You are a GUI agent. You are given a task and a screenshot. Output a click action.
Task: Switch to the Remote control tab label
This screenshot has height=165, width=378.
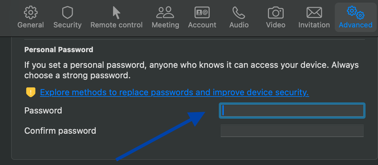(x=116, y=25)
